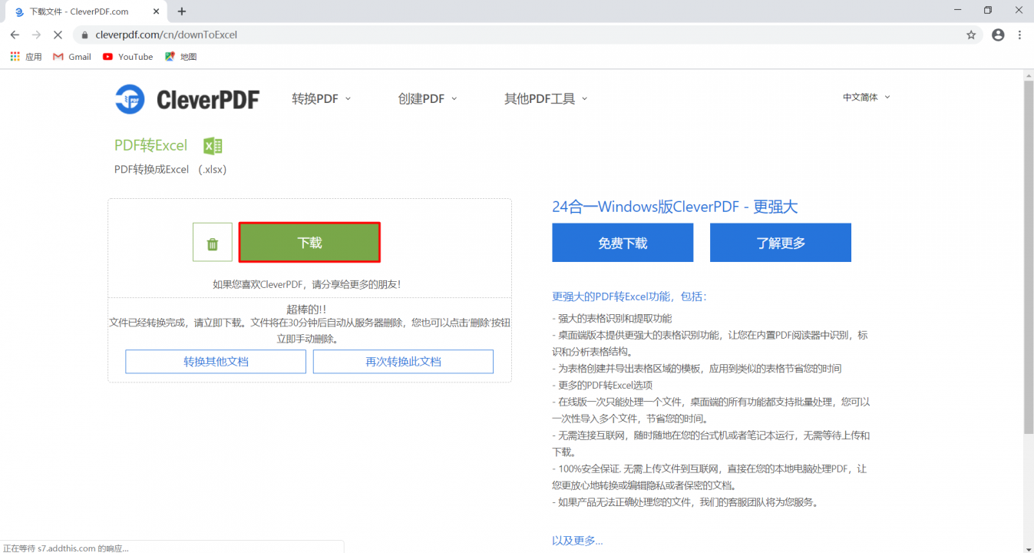The height and width of the screenshot is (553, 1034).
Task: Click the trash can delete icon
Action: tap(213, 243)
